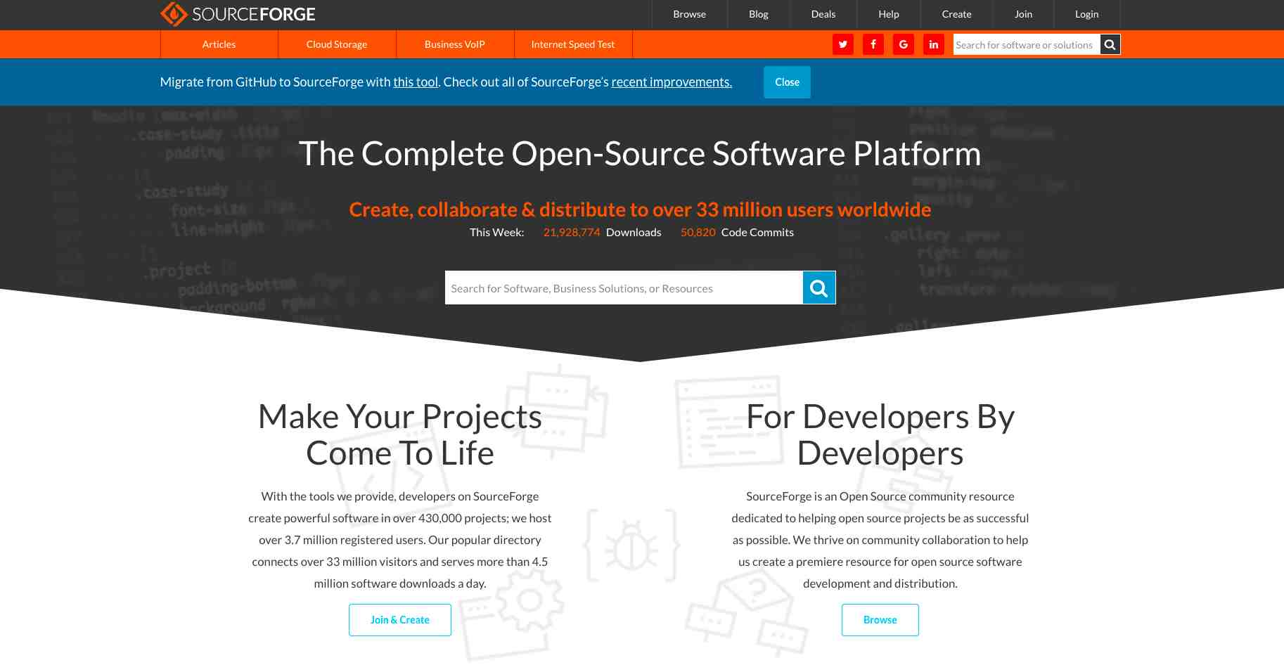Image resolution: width=1284 pixels, height=665 pixels.
Task: Open the Facebook social icon
Action: [x=873, y=44]
